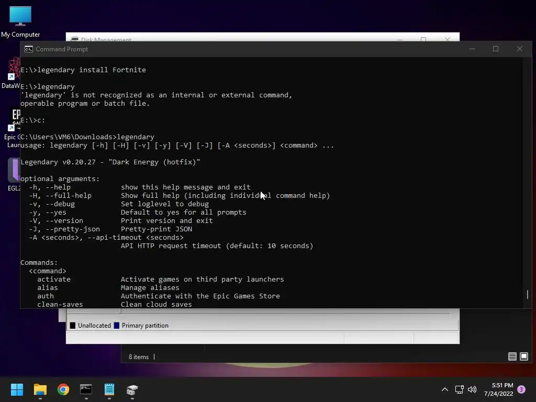Click the '-H, --full-help' argument line
This screenshot has width=536, height=402.
pos(179,196)
